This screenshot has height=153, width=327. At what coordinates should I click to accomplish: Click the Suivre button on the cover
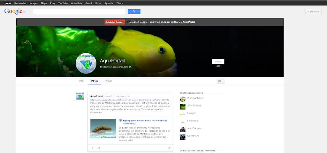pyautogui.click(x=218, y=61)
